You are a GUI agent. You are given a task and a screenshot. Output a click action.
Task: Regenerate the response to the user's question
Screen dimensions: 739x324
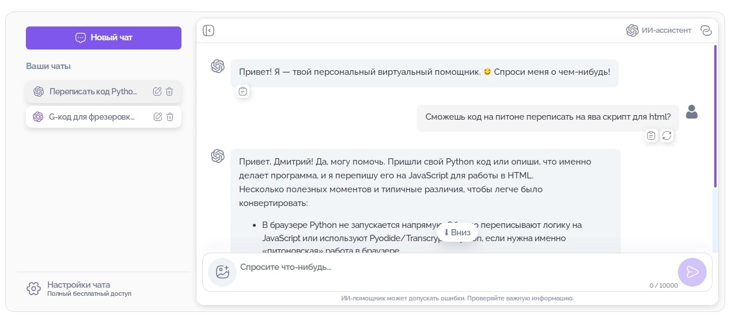coord(667,136)
